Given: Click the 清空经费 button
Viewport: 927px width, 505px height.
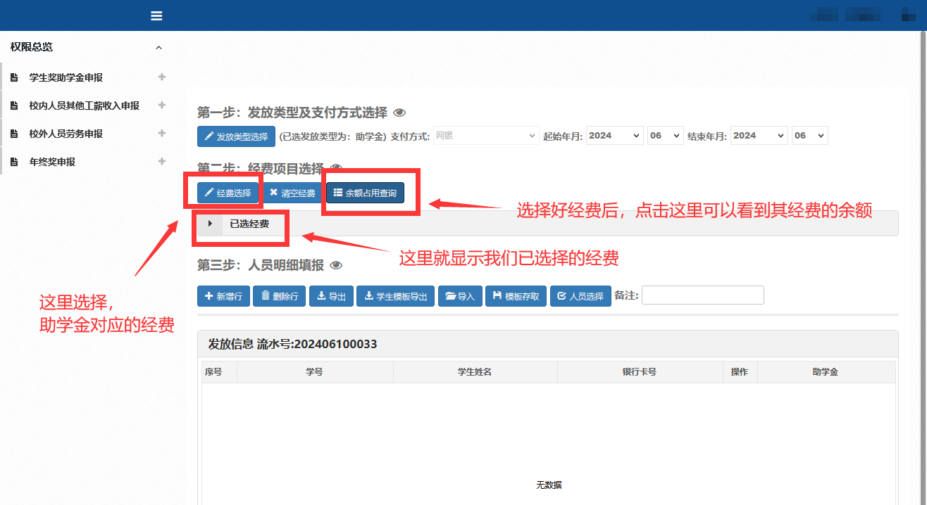Looking at the screenshot, I should tap(292, 193).
